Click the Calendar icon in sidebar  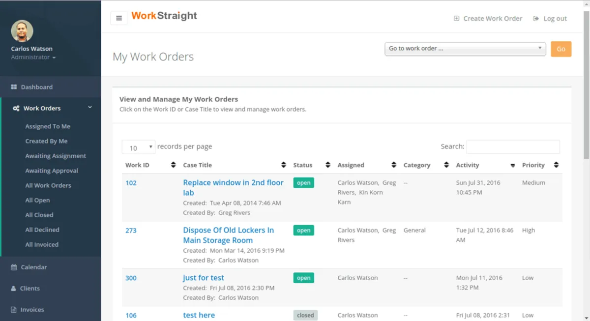[14, 267]
